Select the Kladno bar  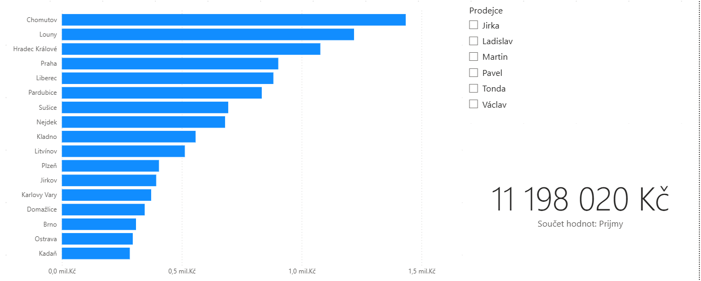pos(128,136)
